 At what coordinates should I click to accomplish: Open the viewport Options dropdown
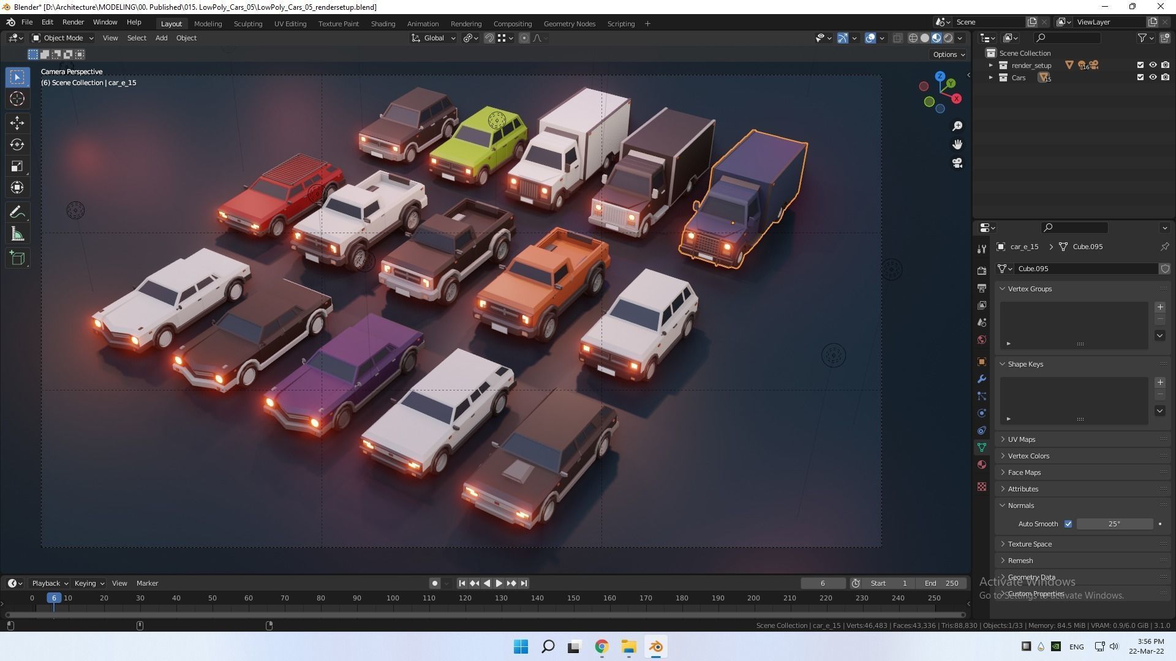click(949, 54)
